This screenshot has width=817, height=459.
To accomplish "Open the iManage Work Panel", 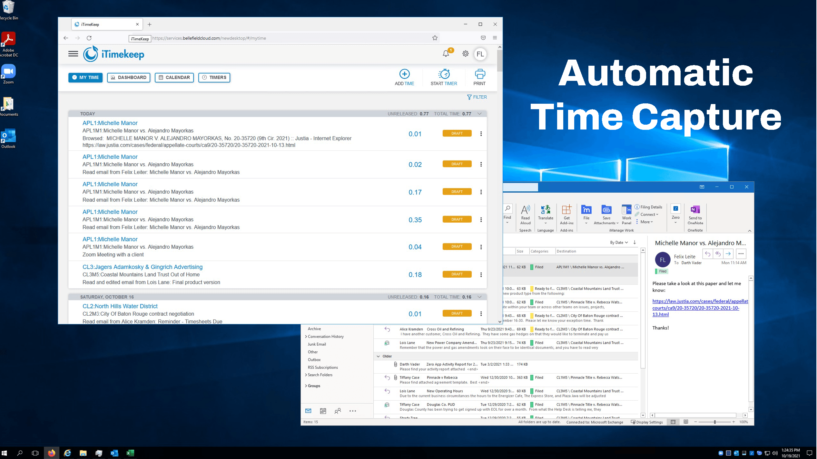I will click(626, 215).
